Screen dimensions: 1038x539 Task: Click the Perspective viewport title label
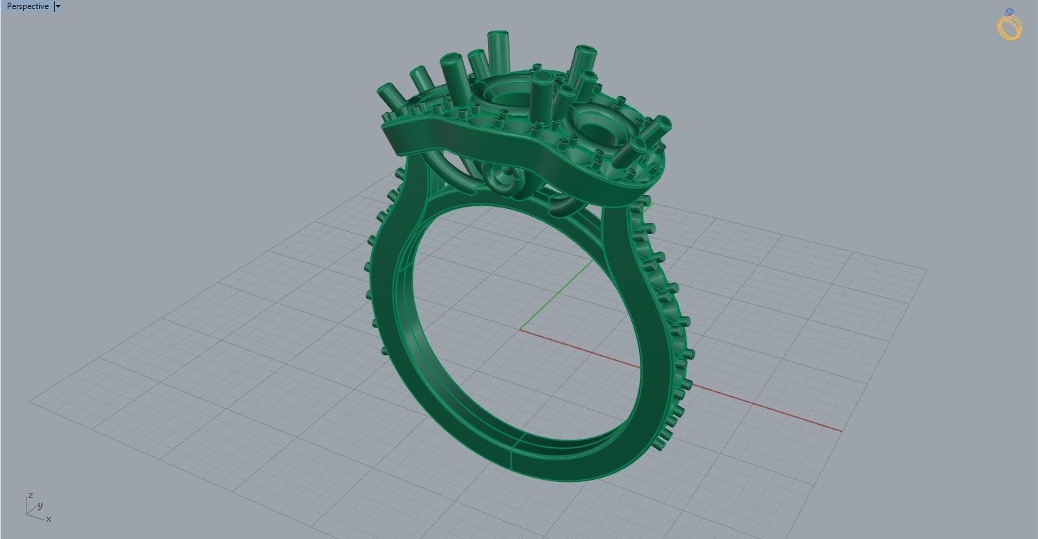(28, 6)
